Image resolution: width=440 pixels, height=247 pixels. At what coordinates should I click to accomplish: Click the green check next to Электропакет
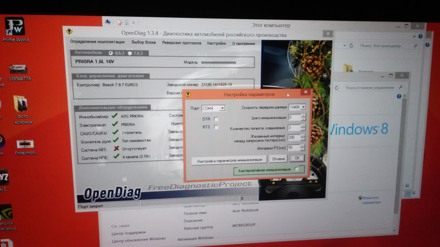click(115, 123)
